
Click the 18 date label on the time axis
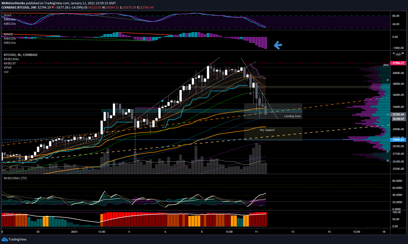click(x=384, y=232)
